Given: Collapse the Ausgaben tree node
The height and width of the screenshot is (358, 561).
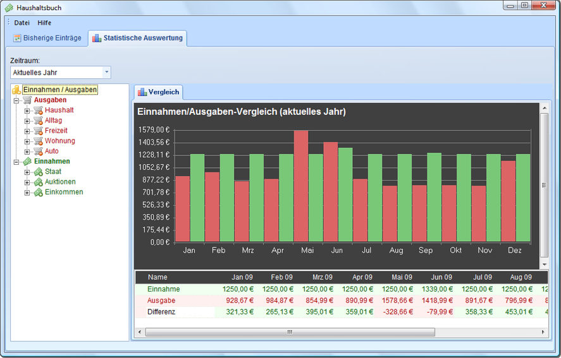Looking at the screenshot, I should tap(16, 101).
